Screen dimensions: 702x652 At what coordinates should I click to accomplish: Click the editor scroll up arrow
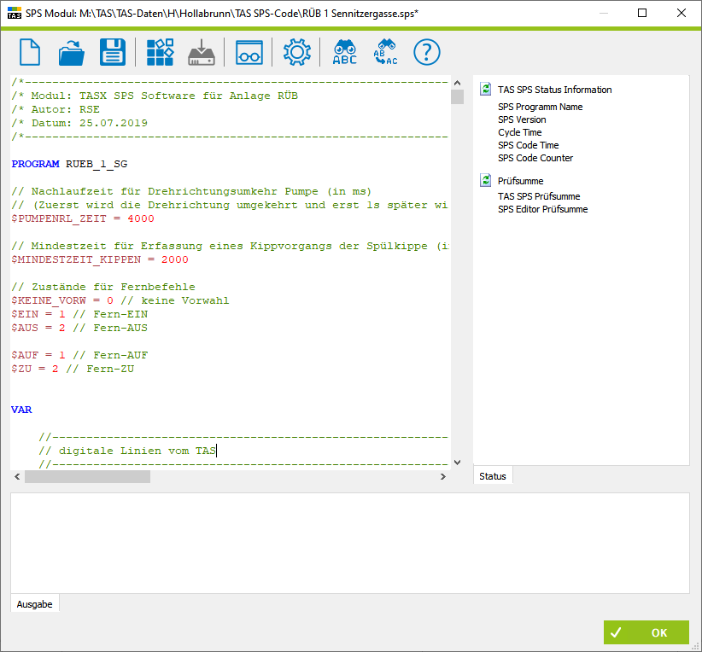457,83
